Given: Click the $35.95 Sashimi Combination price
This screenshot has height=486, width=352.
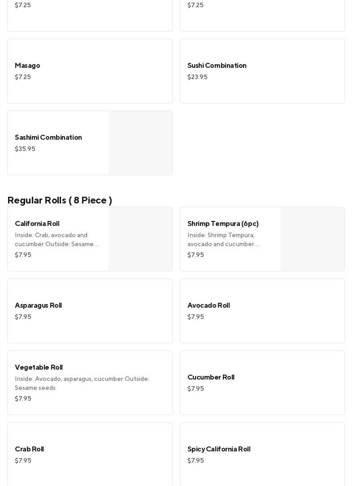Looking at the screenshot, I should 25,149.
